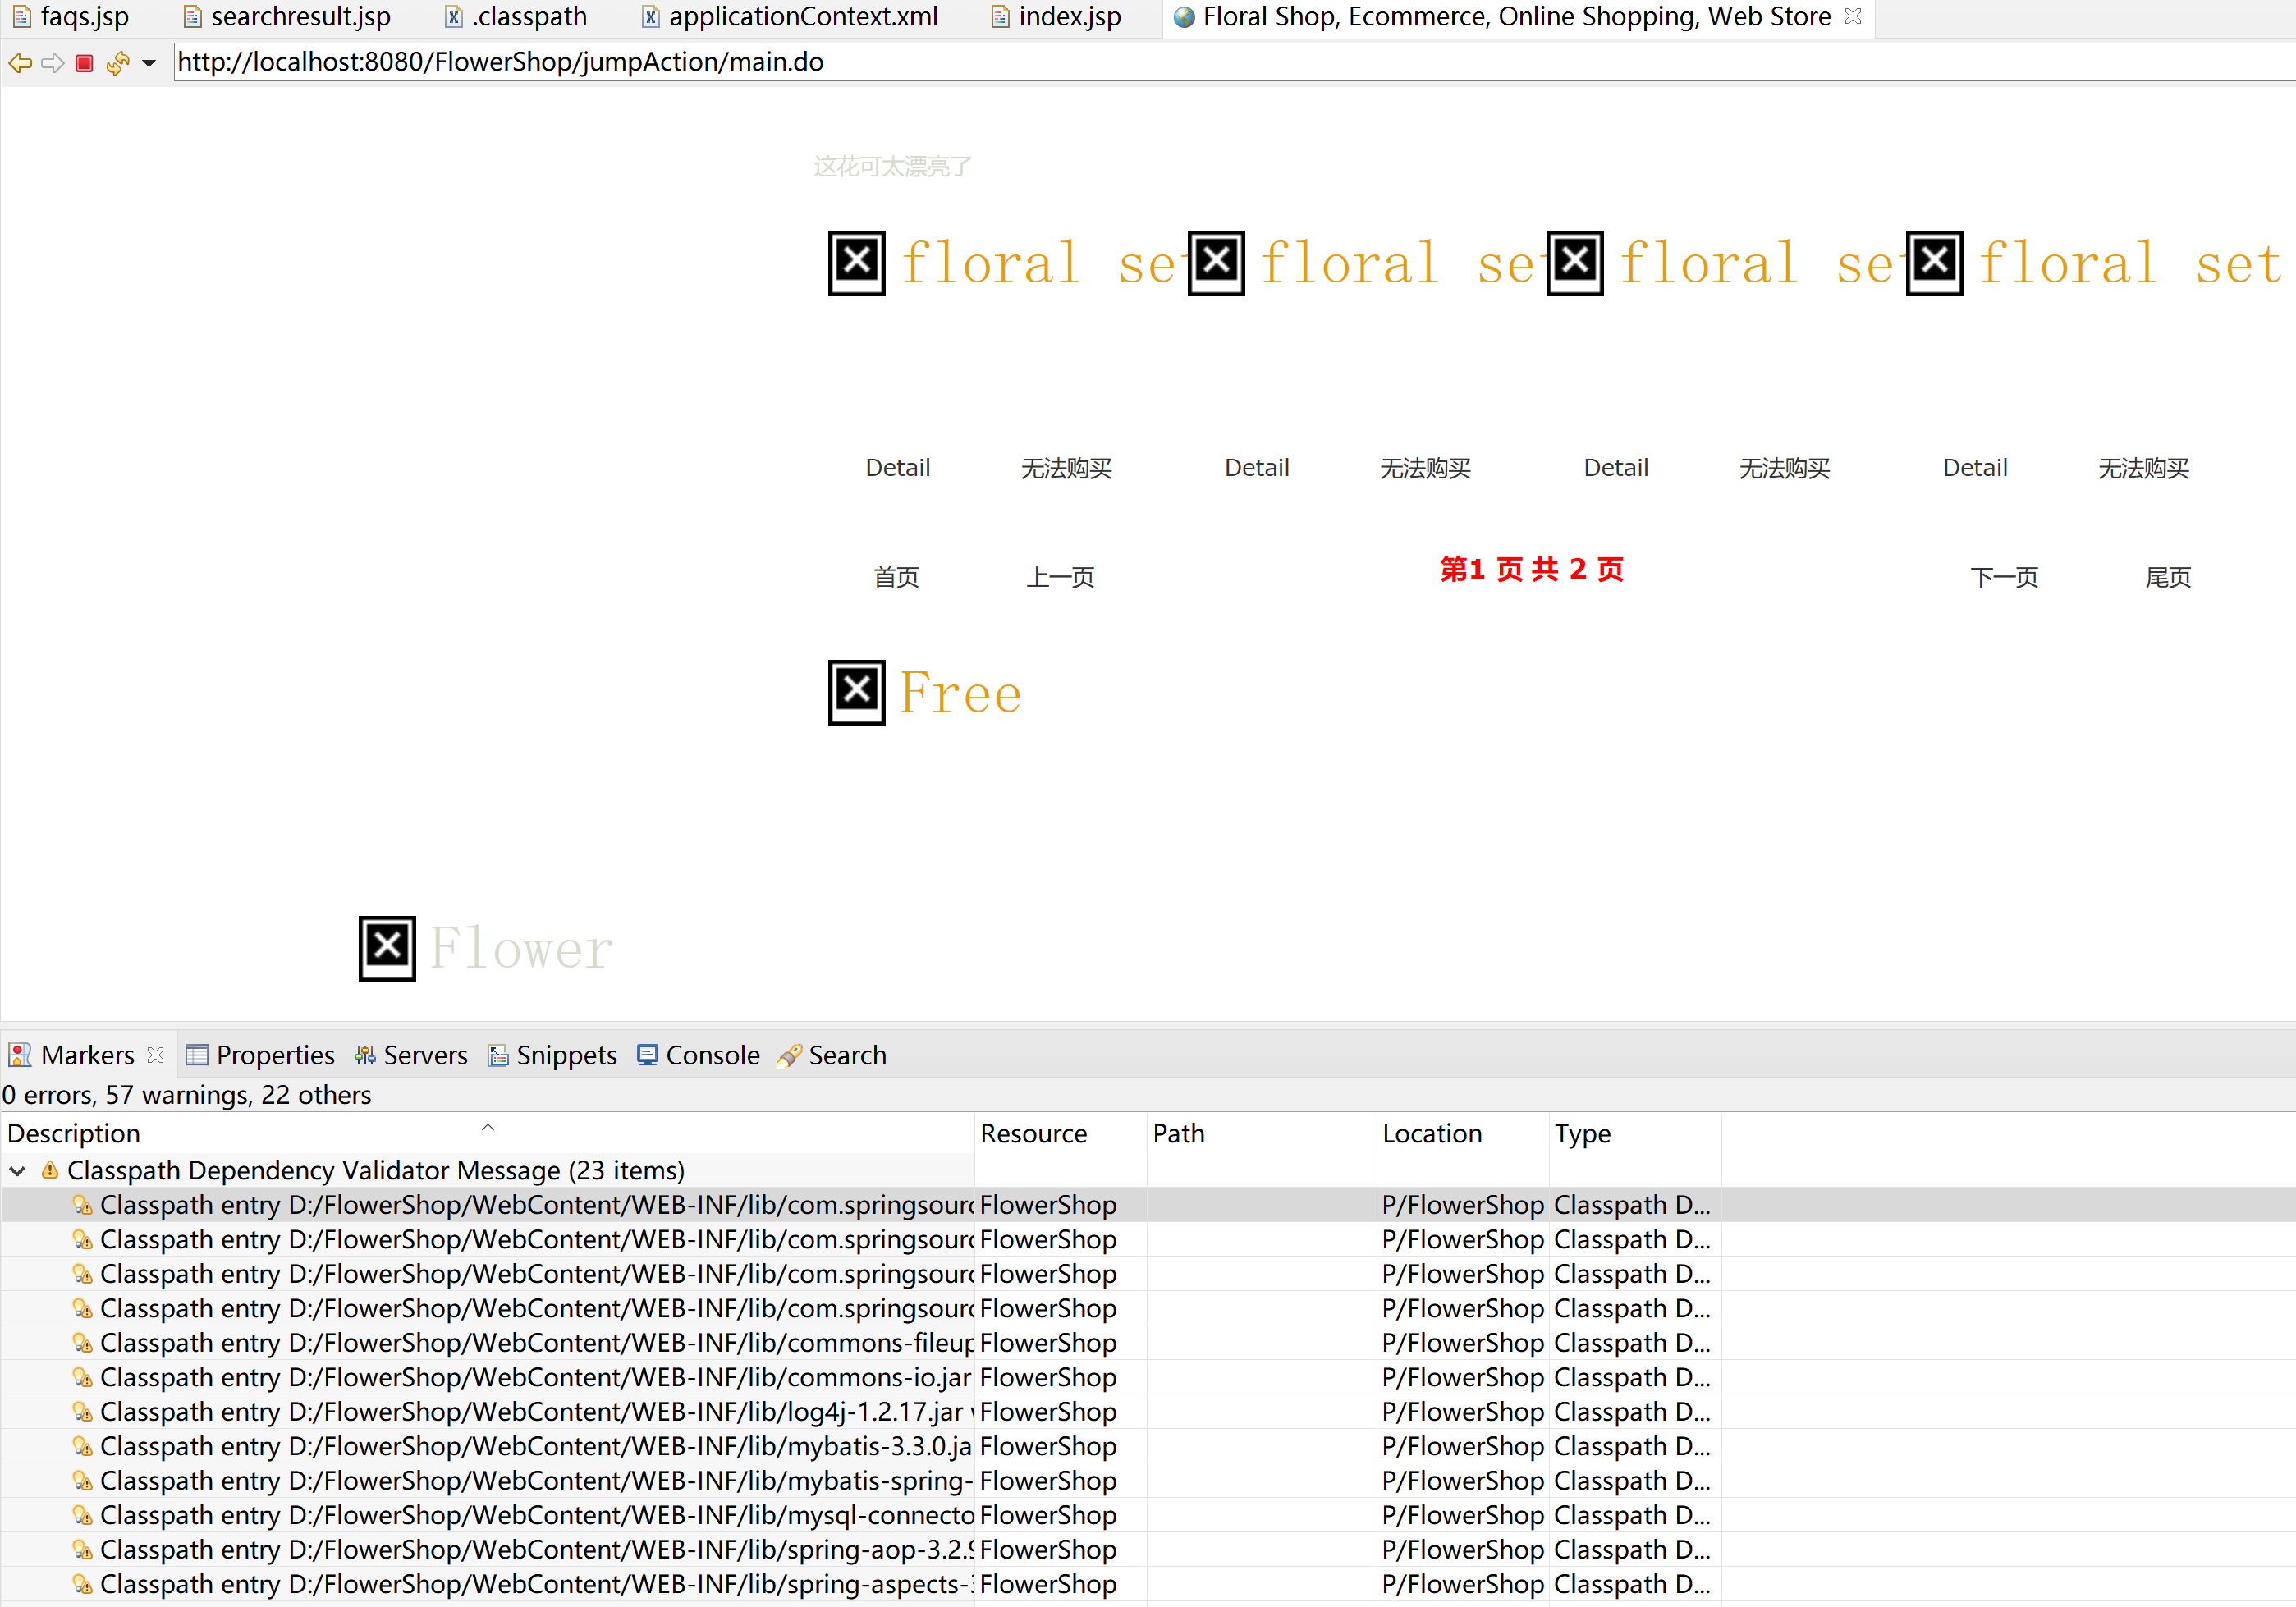The image size is (2296, 1607).
Task: Open the Console view tab
Action: (x=711, y=1055)
